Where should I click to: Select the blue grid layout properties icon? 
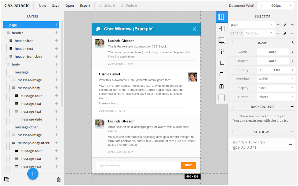click(221, 17)
